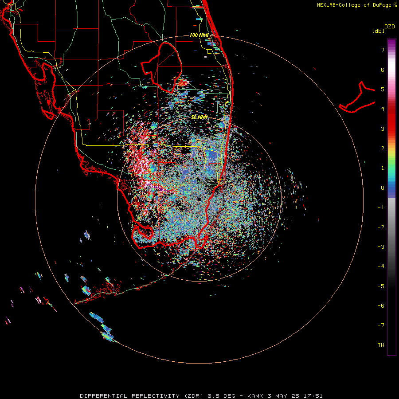The width and height of the screenshot is (399, 399).
Task: Click the -1 value on the dB scale
Action: [381, 207]
